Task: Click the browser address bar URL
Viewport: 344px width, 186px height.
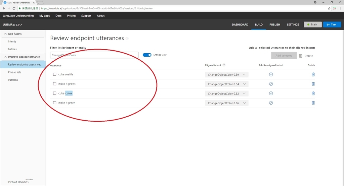Action: pos(97,8)
